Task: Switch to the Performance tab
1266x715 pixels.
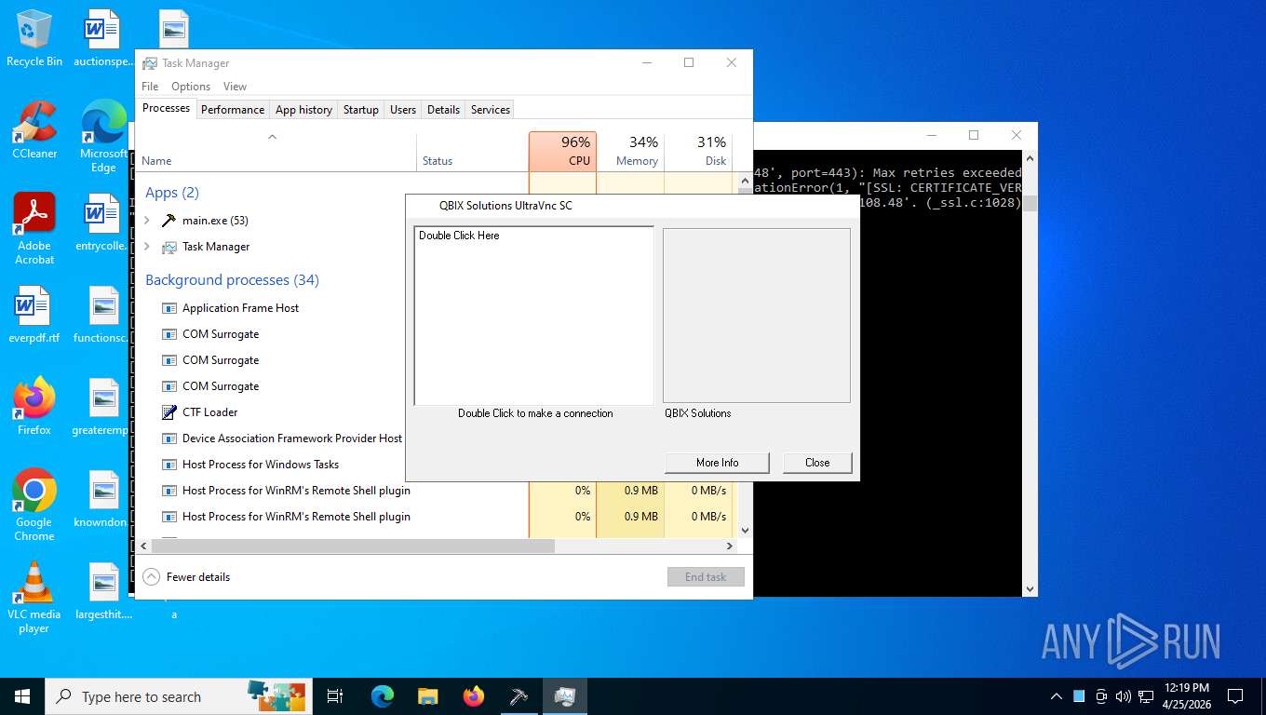Action: pyautogui.click(x=233, y=110)
